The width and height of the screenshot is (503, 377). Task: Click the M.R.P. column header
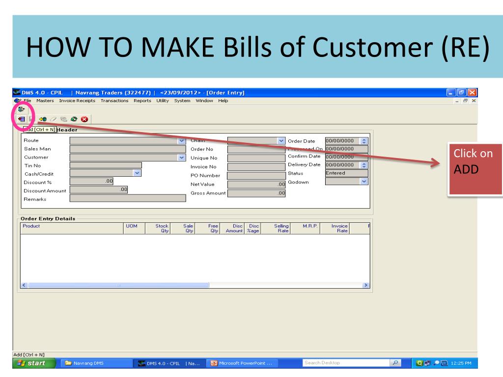pyautogui.click(x=305, y=228)
